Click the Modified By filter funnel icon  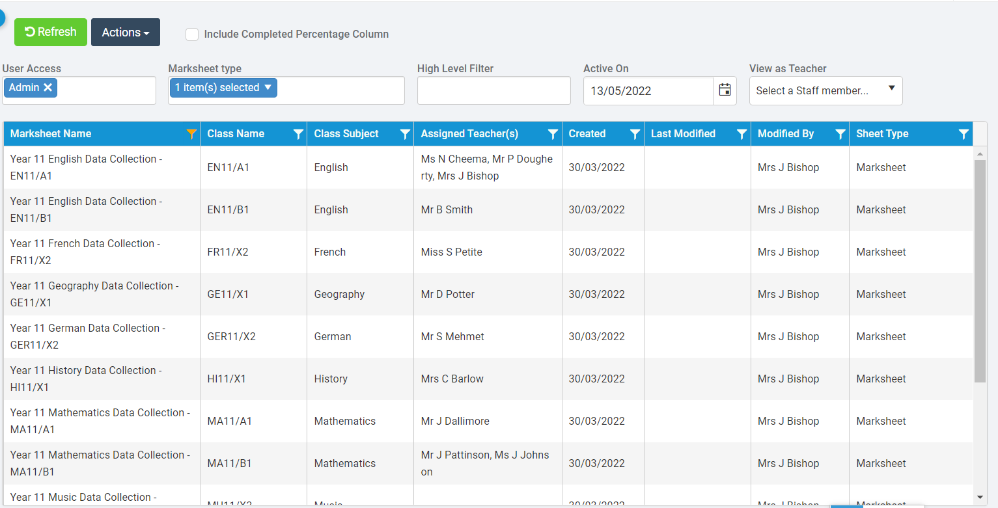840,133
